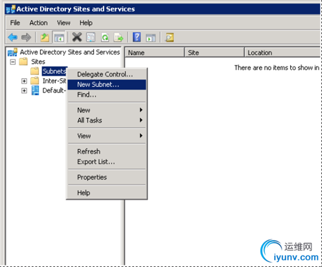Click the Export List toolbar icon
322x267 pixels.
point(119,37)
